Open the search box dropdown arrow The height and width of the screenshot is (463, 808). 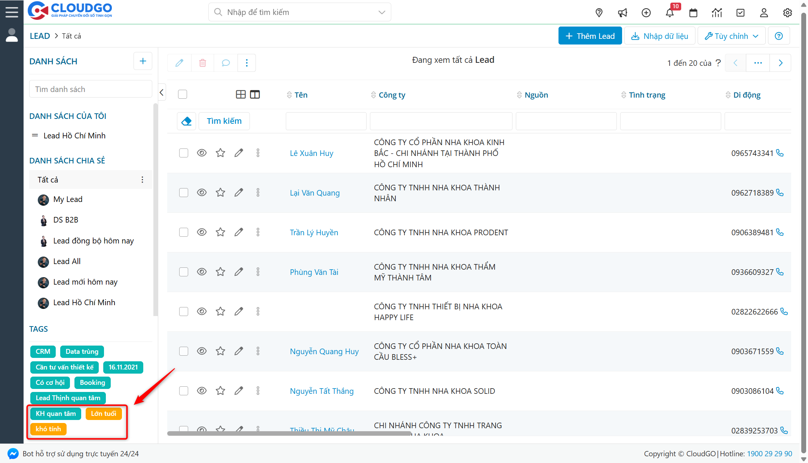(382, 12)
